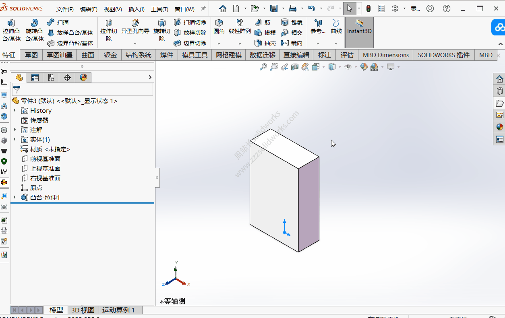Pin the menu bar with pushpin
This screenshot has width=505, height=318.
click(203, 8)
